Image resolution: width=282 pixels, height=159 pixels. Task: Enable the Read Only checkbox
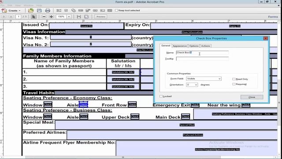(234, 79)
